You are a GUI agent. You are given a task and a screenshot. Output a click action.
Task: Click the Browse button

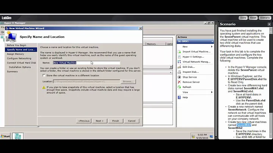pos(128,81)
